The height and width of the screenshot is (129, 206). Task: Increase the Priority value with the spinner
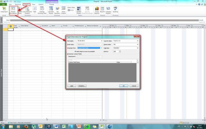(121, 51)
